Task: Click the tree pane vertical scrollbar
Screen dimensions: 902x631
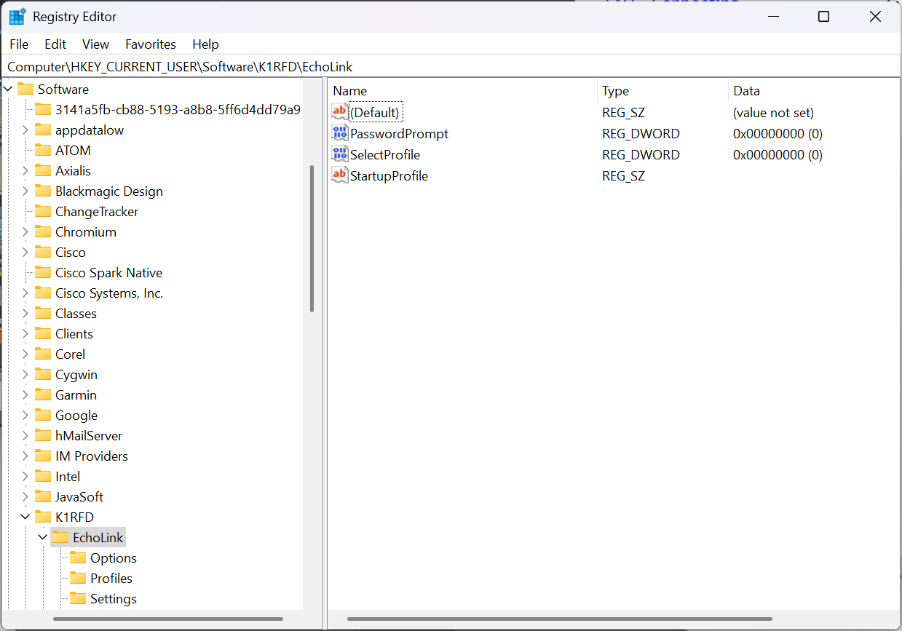Action: (312, 239)
